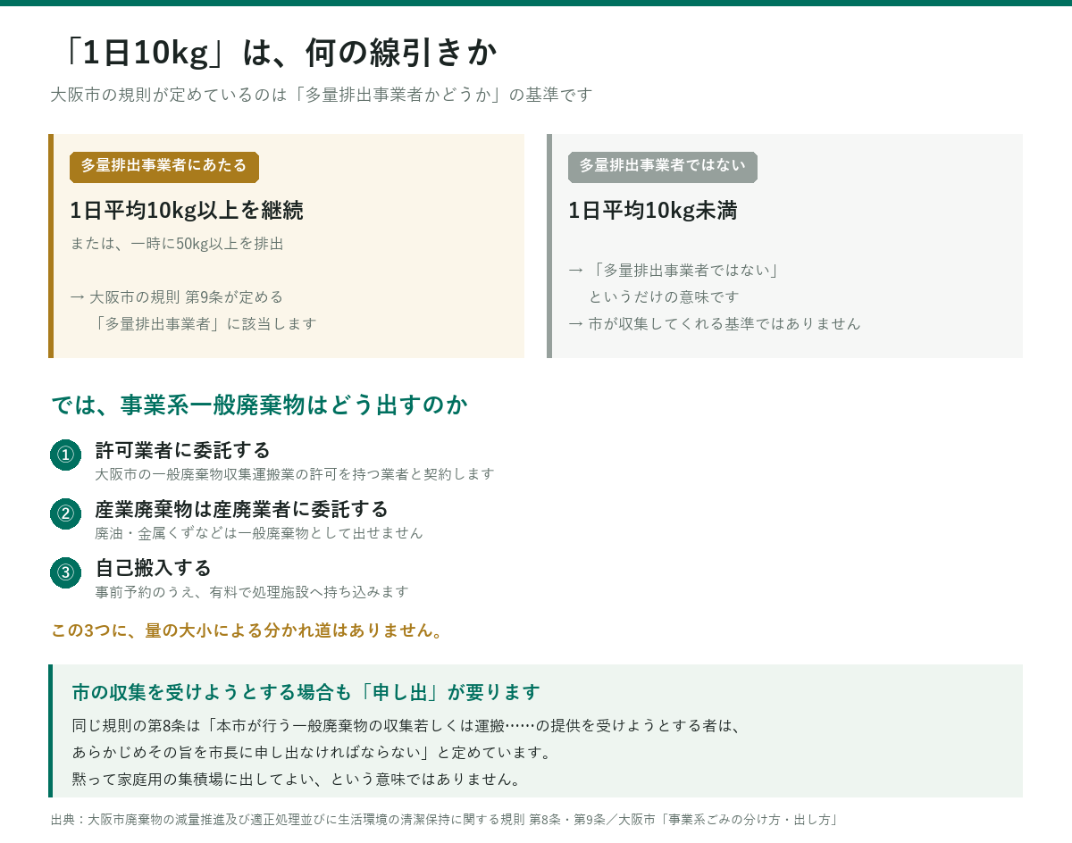Click the description 廃油・金属くずなどは一般廃棄物として出せません
This screenshot has height=843, width=1072.
pyautogui.click(x=259, y=533)
